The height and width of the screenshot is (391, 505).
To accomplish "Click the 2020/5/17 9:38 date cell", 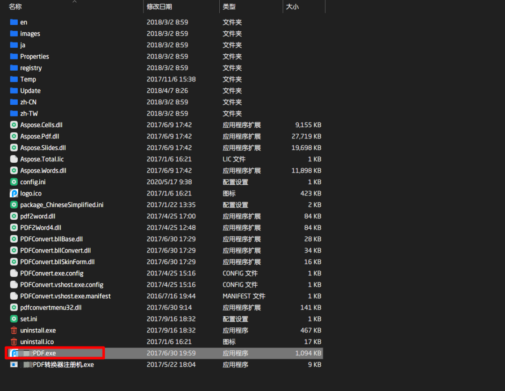I will tap(169, 182).
